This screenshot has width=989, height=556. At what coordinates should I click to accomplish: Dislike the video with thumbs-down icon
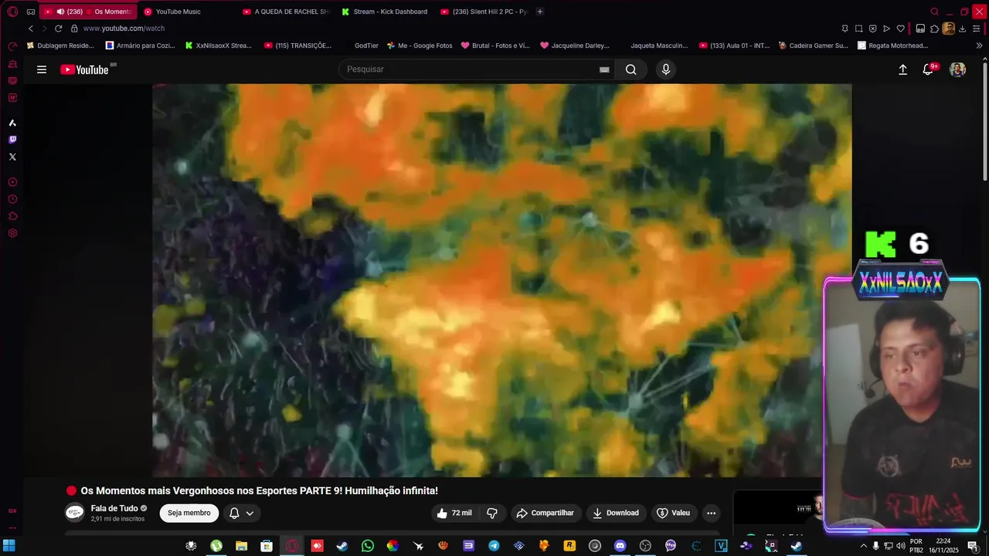[x=492, y=513]
